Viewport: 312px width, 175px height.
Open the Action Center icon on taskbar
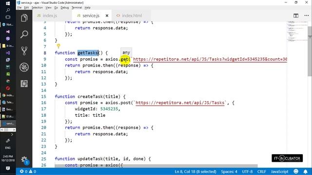coord(8,169)
